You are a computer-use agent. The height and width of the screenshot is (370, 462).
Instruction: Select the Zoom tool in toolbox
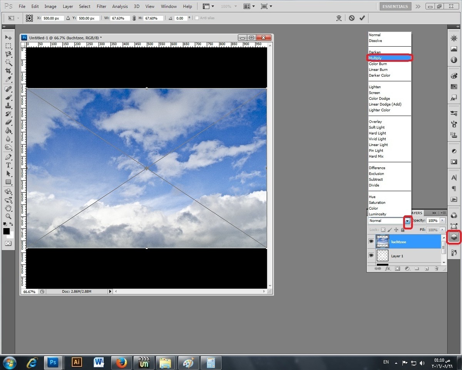point(8,216)
